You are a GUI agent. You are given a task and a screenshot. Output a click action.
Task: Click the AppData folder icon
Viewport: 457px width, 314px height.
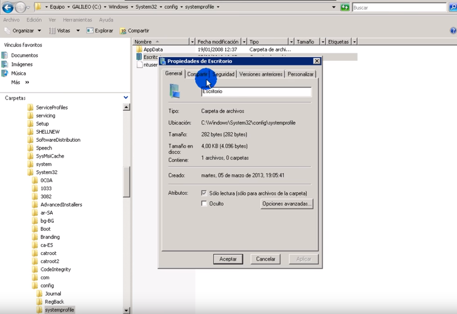[x=139, y=49]
